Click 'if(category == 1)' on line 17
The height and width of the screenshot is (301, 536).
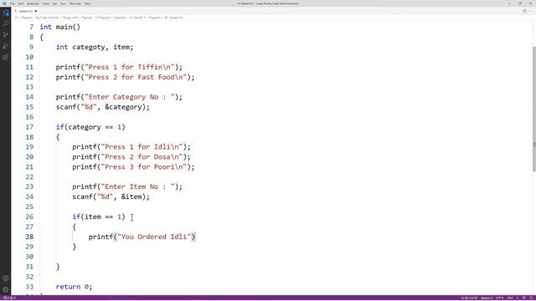[x=90, y=127]
